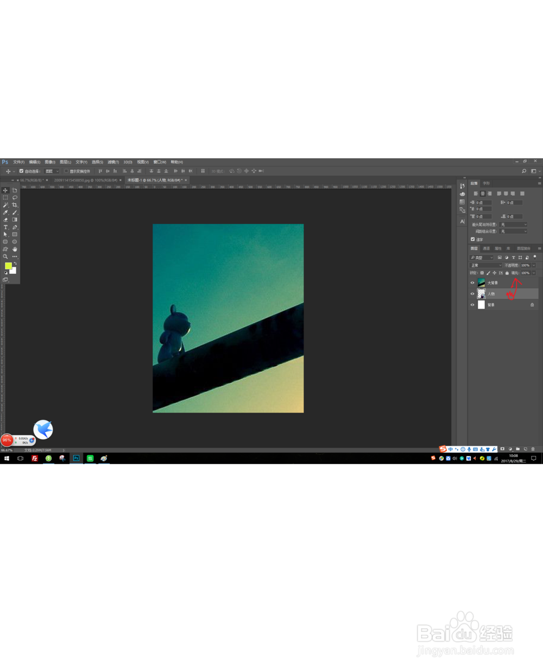Screen dimensions: 543x669
Task: Select the Horizontal Type tool
Action: click(x=5, y=227)
